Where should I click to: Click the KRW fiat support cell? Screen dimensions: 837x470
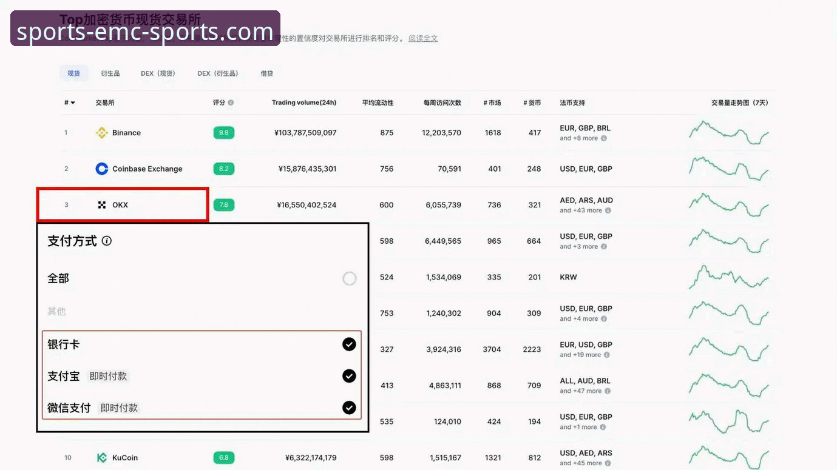(569, 277)
